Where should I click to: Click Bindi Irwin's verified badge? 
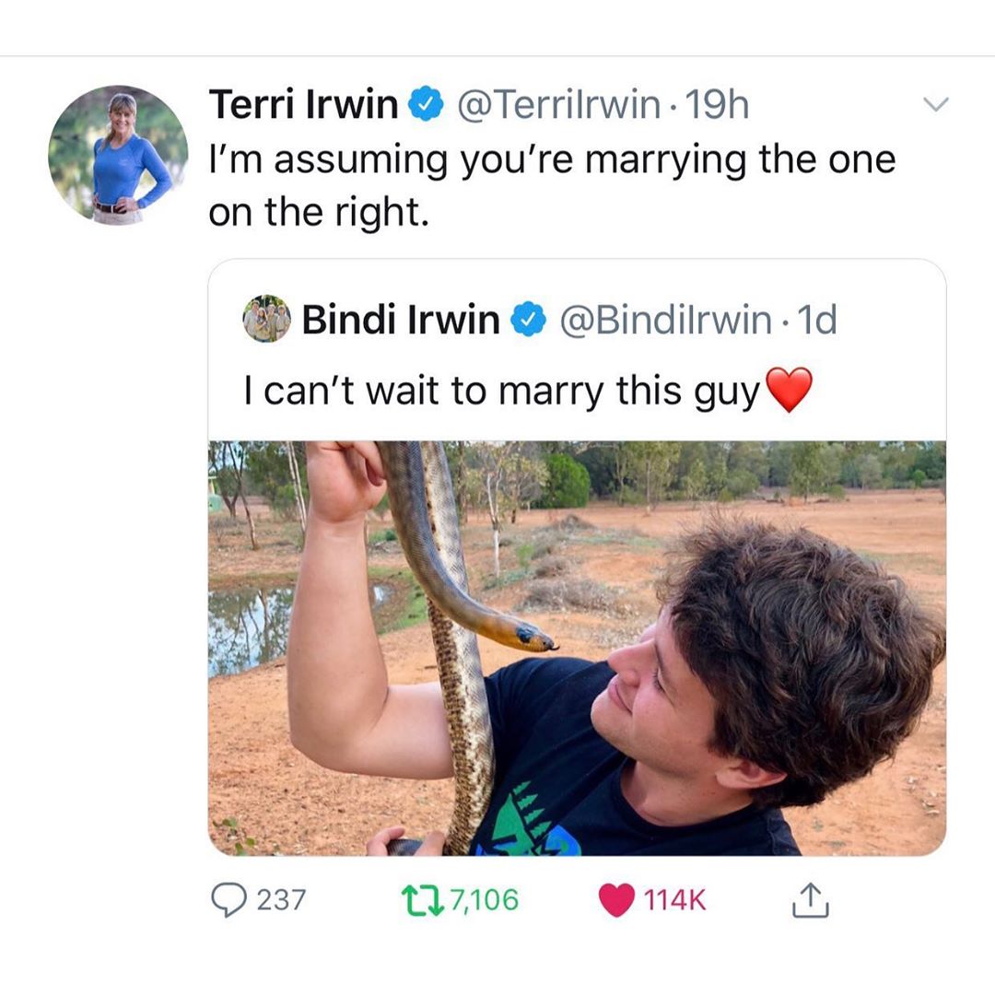[529, 319]
